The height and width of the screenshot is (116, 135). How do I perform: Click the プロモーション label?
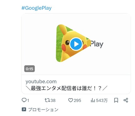(x=43, y=110)
